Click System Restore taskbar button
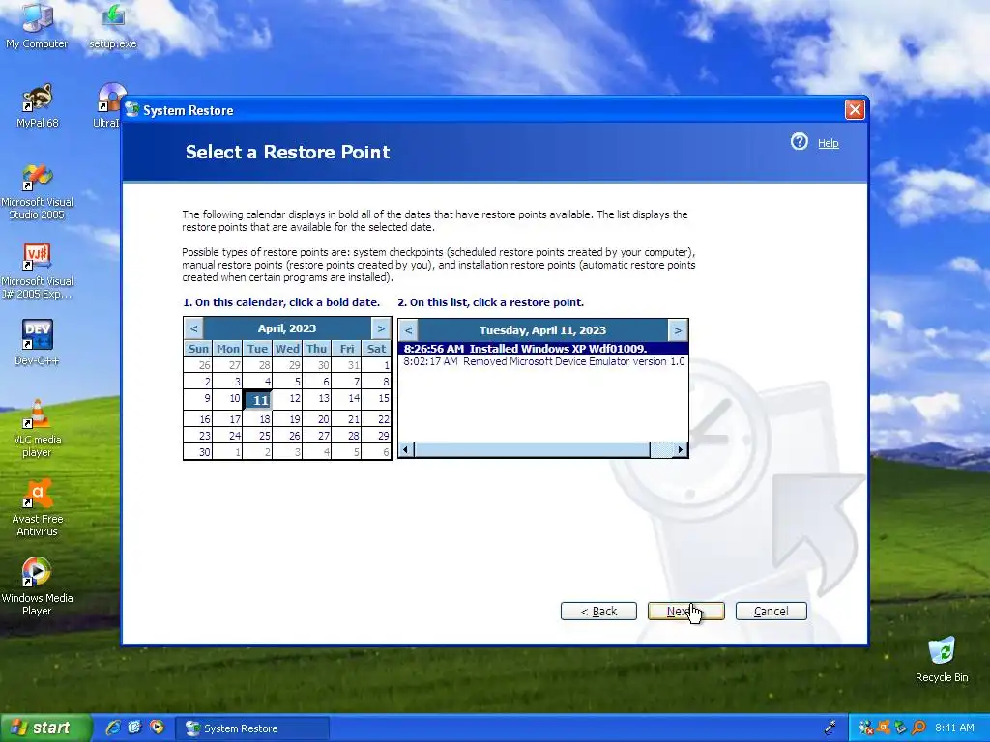990x742 pixels. point(251,728)
